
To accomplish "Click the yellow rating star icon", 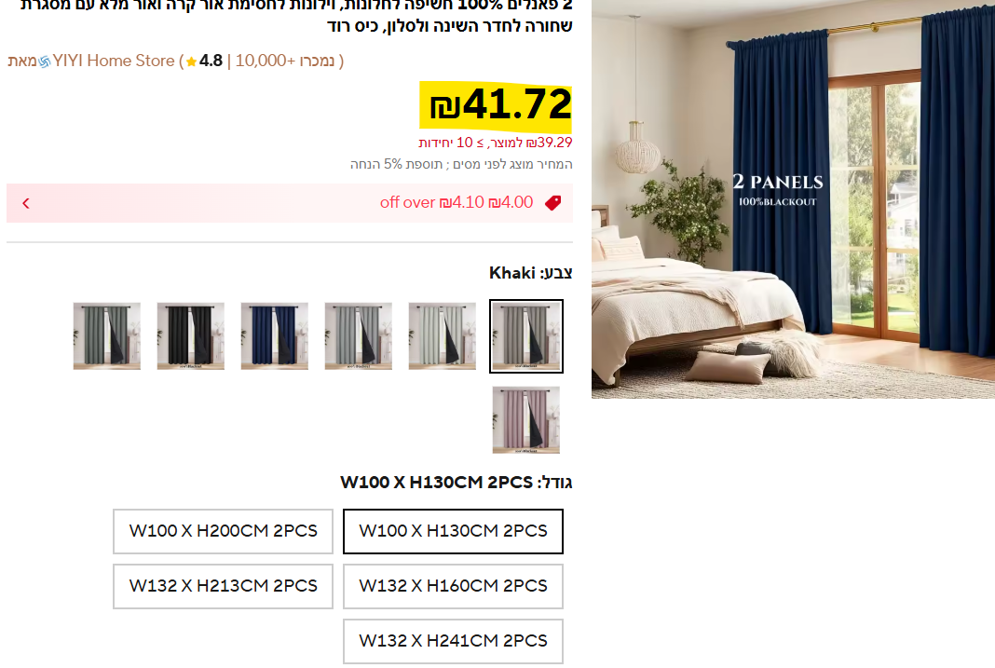I will click(x=191, y=61).
